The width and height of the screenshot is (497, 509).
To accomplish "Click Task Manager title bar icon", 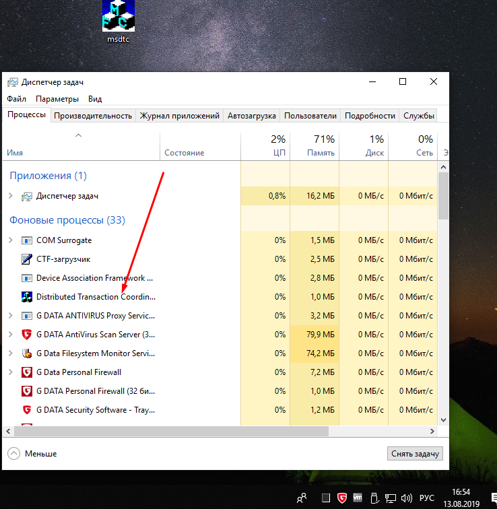I will click(13, 82).
